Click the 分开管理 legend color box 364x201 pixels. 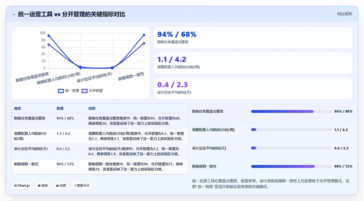click(x=84, y=91)
